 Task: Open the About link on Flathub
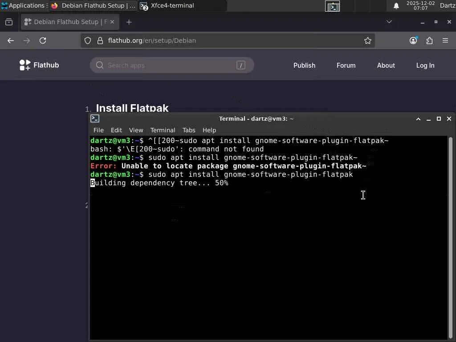click(x=386, y=65)
